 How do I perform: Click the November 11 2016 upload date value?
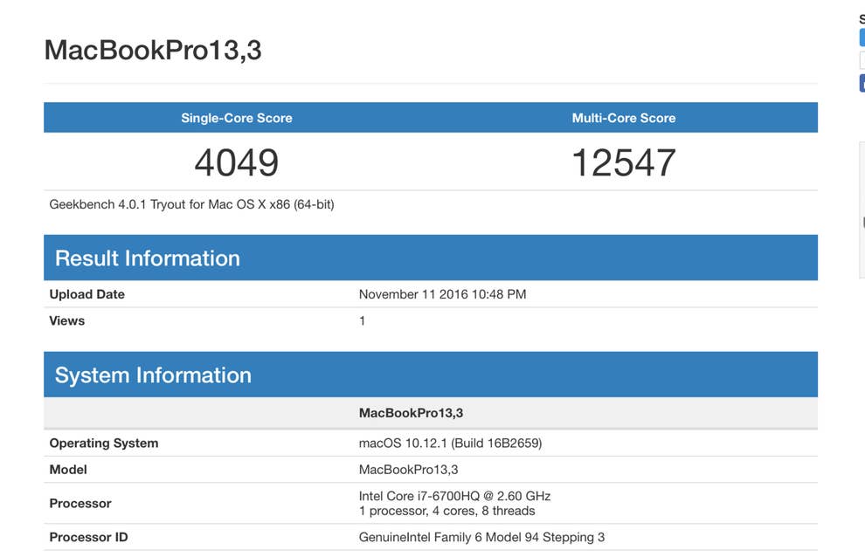tap(442, 294)
